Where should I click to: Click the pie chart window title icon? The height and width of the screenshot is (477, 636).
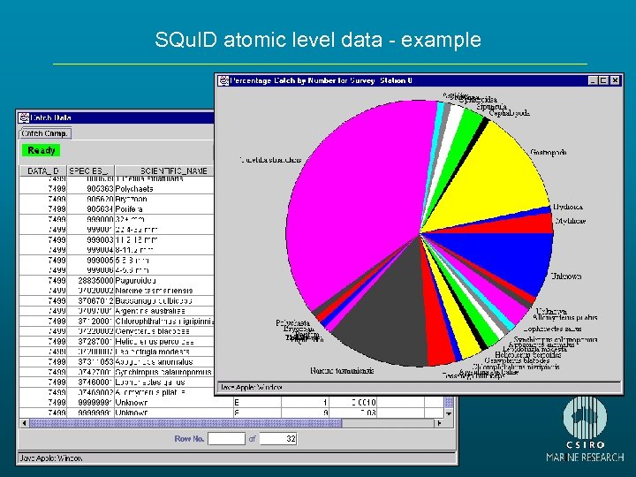point(223,80)
